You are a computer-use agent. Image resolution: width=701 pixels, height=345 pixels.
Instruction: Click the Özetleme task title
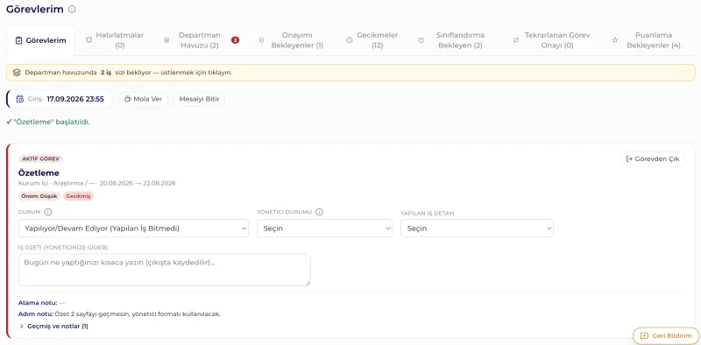pyautogui.click(x=39, y=173)
